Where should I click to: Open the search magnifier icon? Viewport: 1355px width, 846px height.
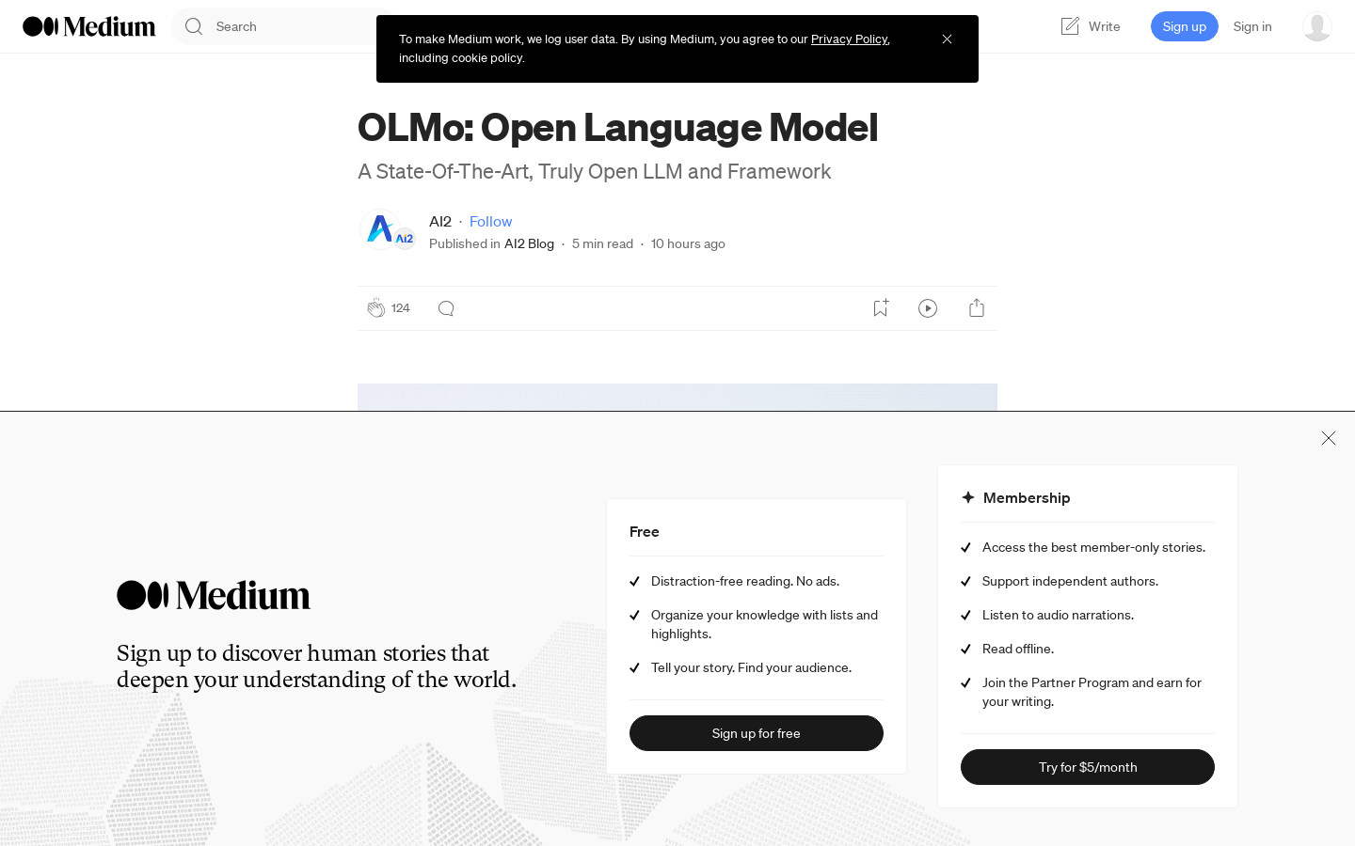click(194, 26)
